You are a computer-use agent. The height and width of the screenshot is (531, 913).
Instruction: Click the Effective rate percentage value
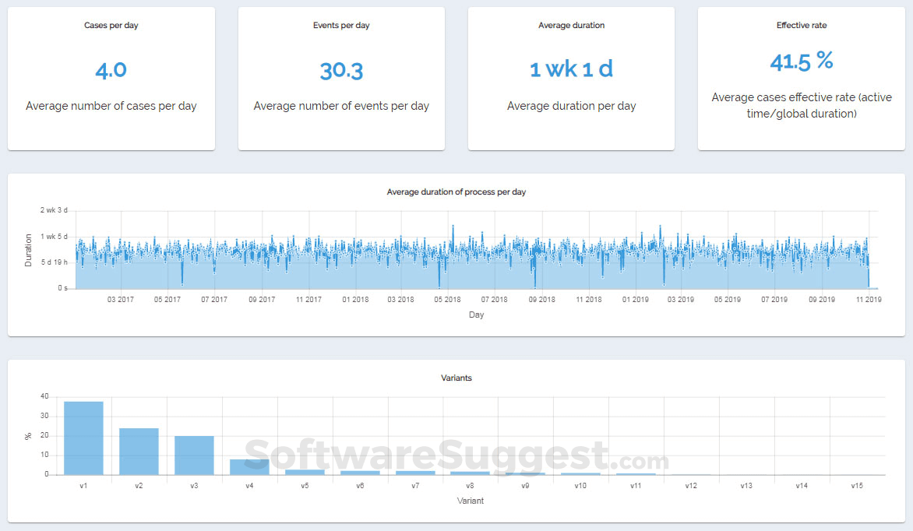click(802, 62)
